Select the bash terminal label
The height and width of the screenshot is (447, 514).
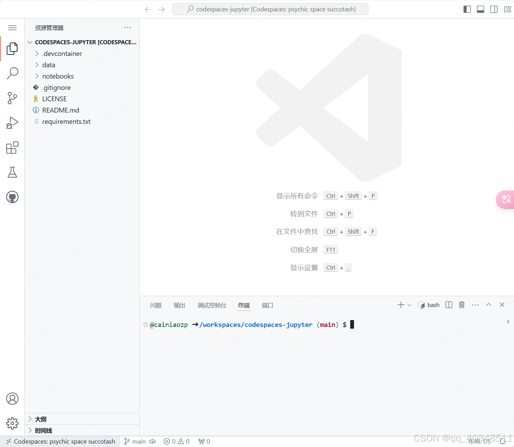point(429,305)
